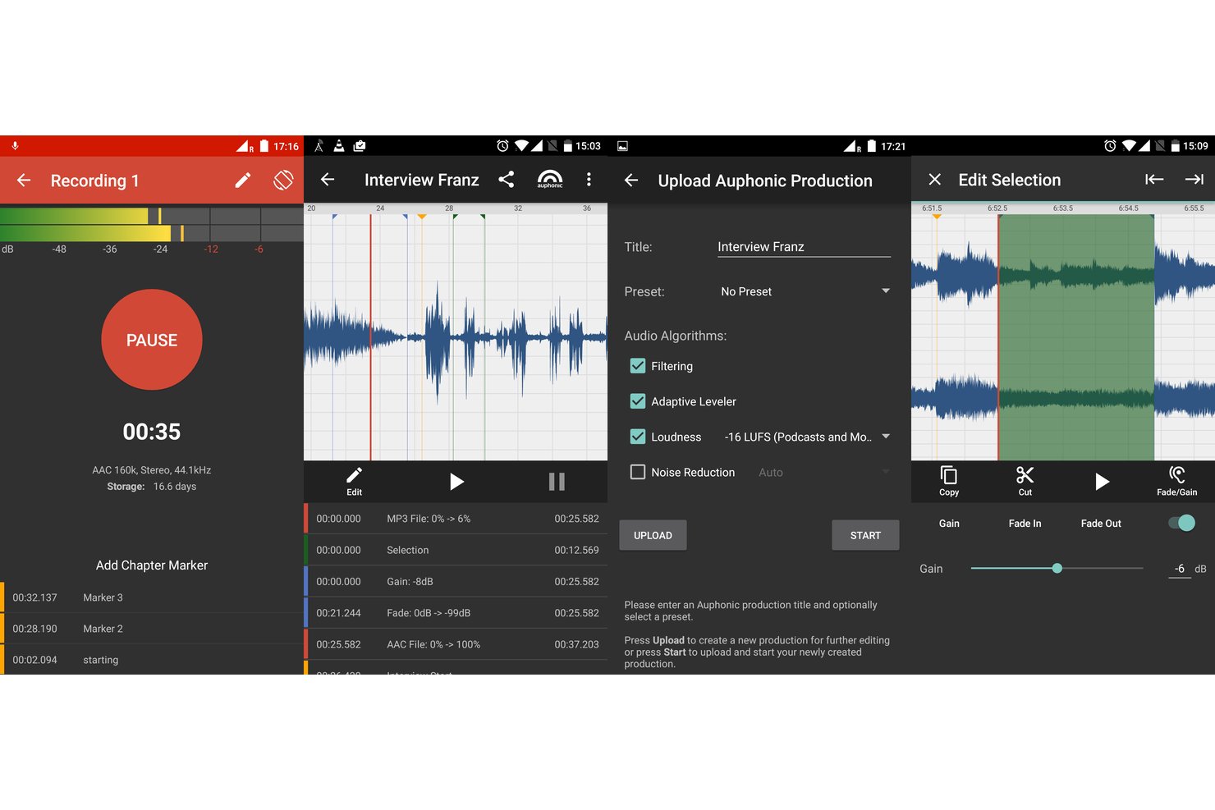Viewport: 1215px width, 810px height.
Task: Click the orange marker on the waveform timeline
Action: pyautogui.click(x=422, y=217)
